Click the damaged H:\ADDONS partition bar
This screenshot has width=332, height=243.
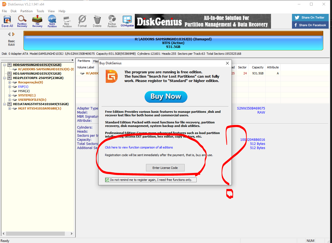pos(173,41)
